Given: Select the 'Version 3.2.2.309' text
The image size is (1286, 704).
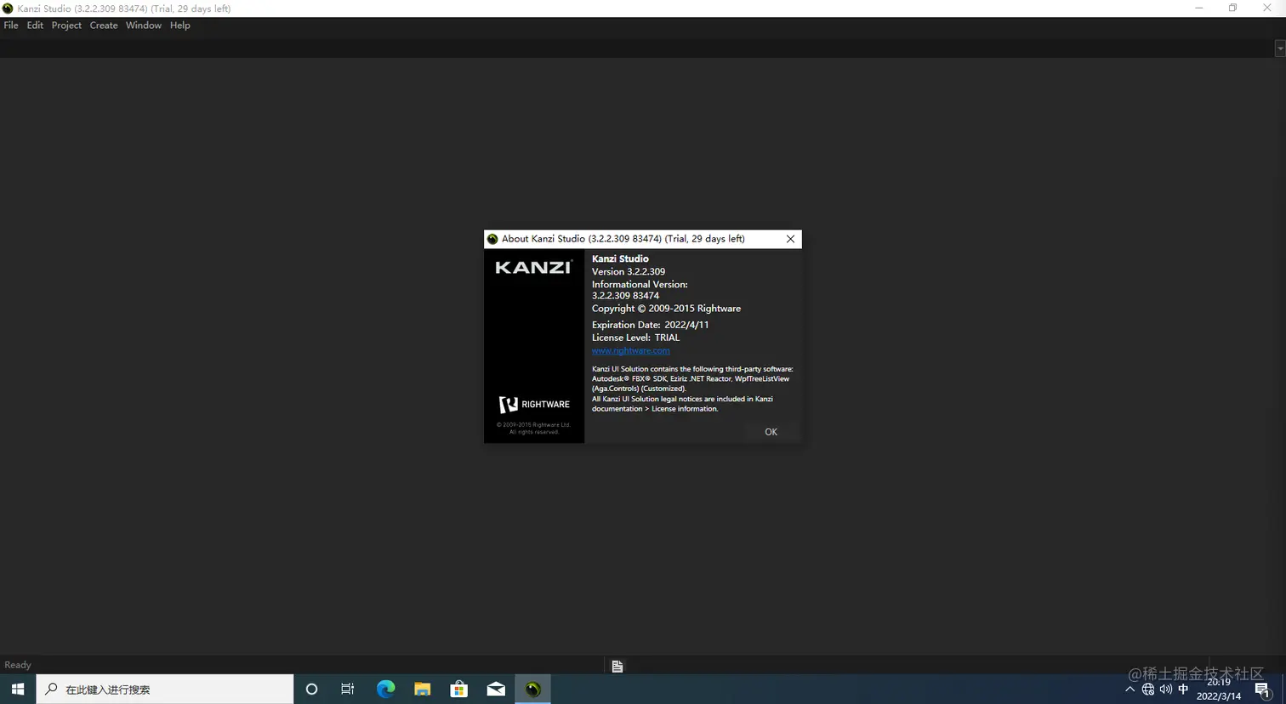Looking at the screenshot, I should 629,271.
